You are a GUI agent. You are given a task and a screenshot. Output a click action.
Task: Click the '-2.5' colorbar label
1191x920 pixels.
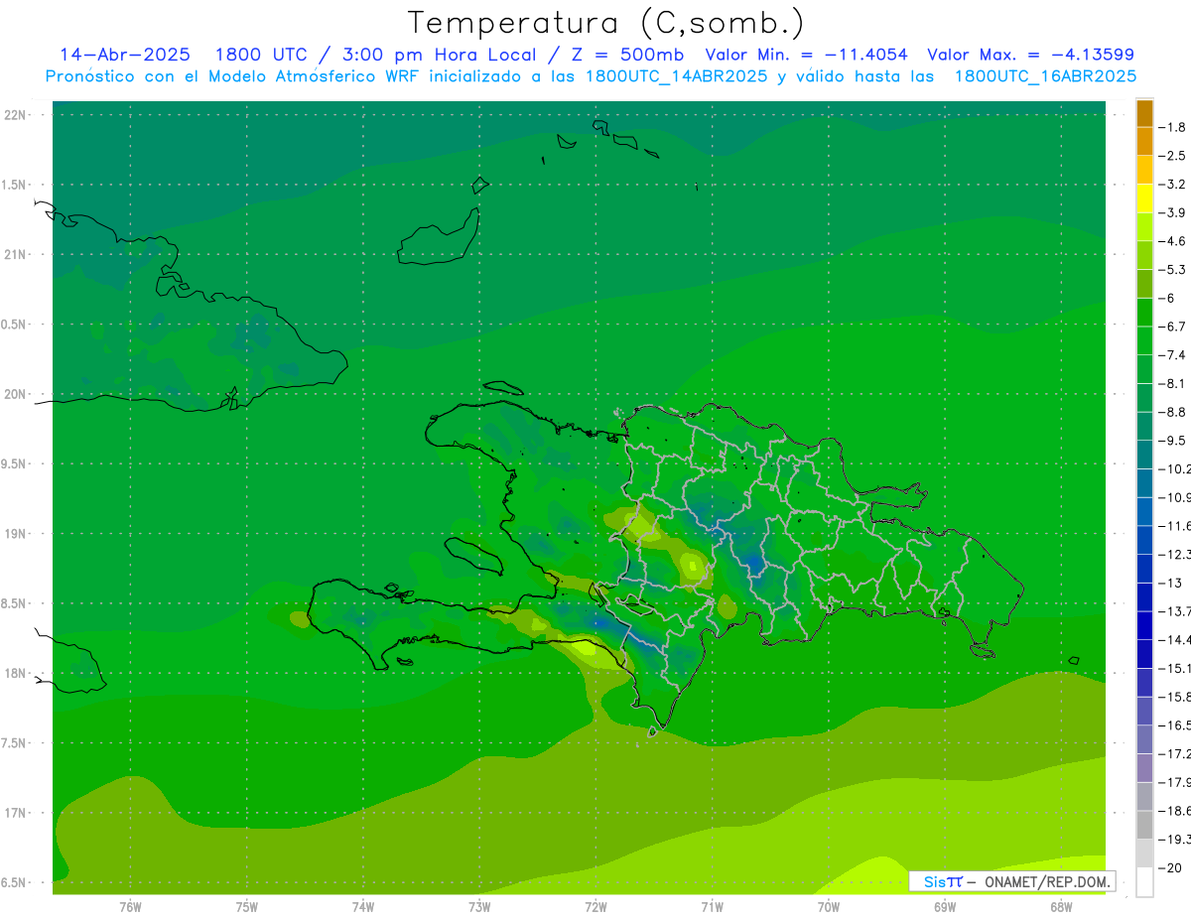1172,156
